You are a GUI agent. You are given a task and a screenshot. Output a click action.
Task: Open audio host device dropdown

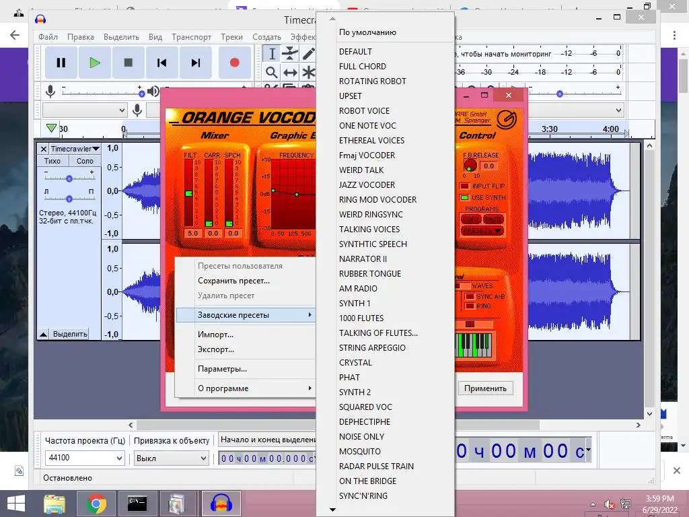coord(84,110)
